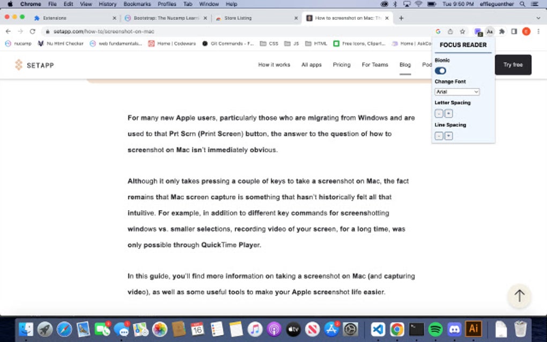The width and height of the screenshot is (547, 342).
Task: Click the orange profile avatar in Chrome
Action: coord(526,32)
